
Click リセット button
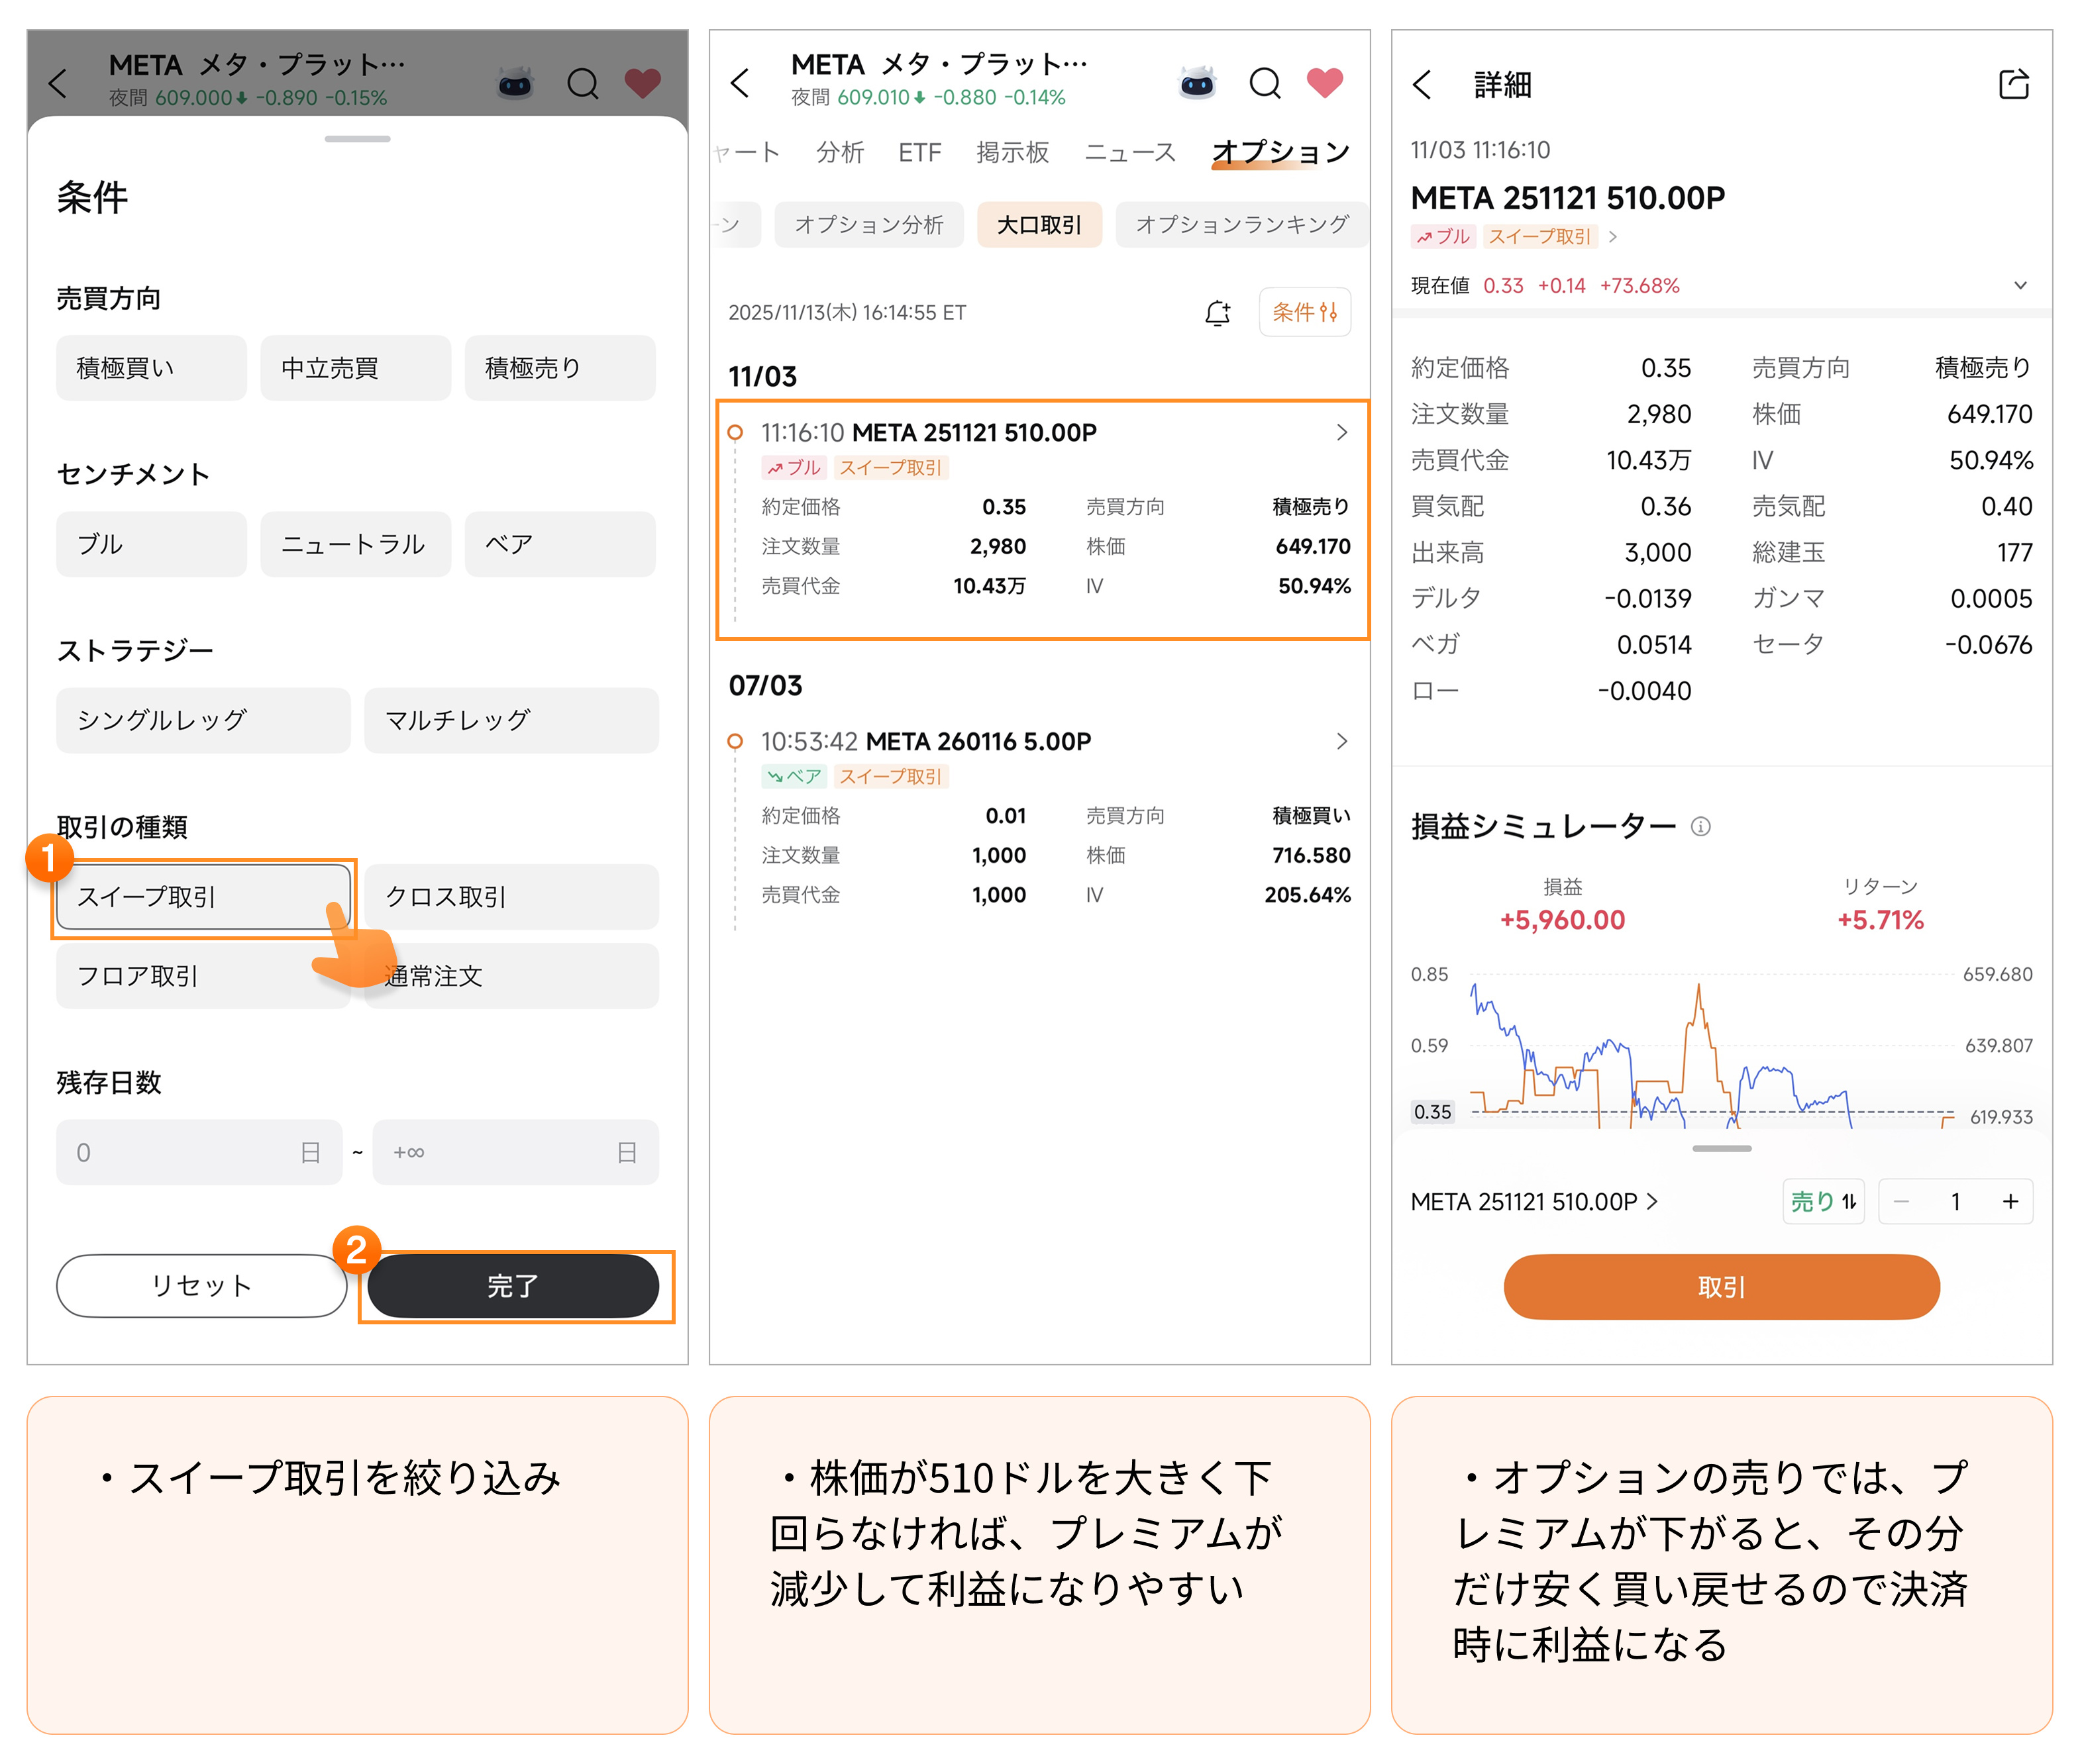click(201, 1285)
